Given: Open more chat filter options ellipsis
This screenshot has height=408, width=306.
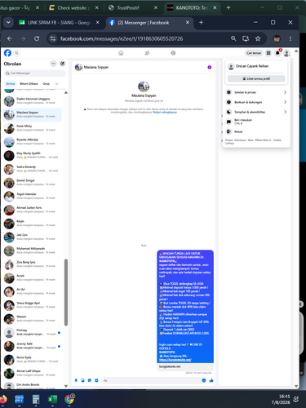Looking at the screenshot, I should 56,83.
